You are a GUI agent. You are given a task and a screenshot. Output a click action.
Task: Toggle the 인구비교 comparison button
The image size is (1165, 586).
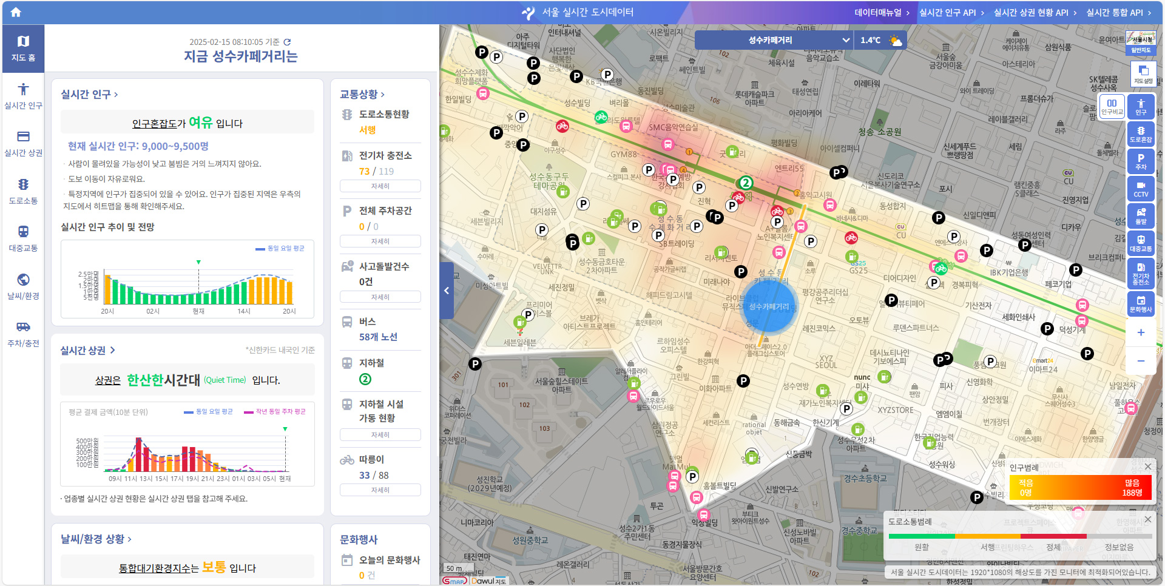click(x=1112, y=106)
